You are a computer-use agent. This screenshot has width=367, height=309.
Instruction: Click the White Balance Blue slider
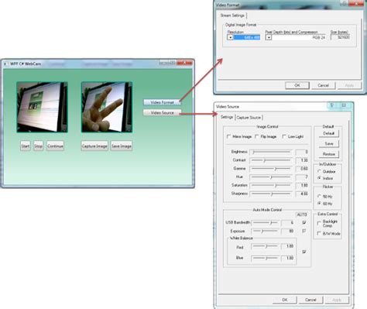coord(265,258)
